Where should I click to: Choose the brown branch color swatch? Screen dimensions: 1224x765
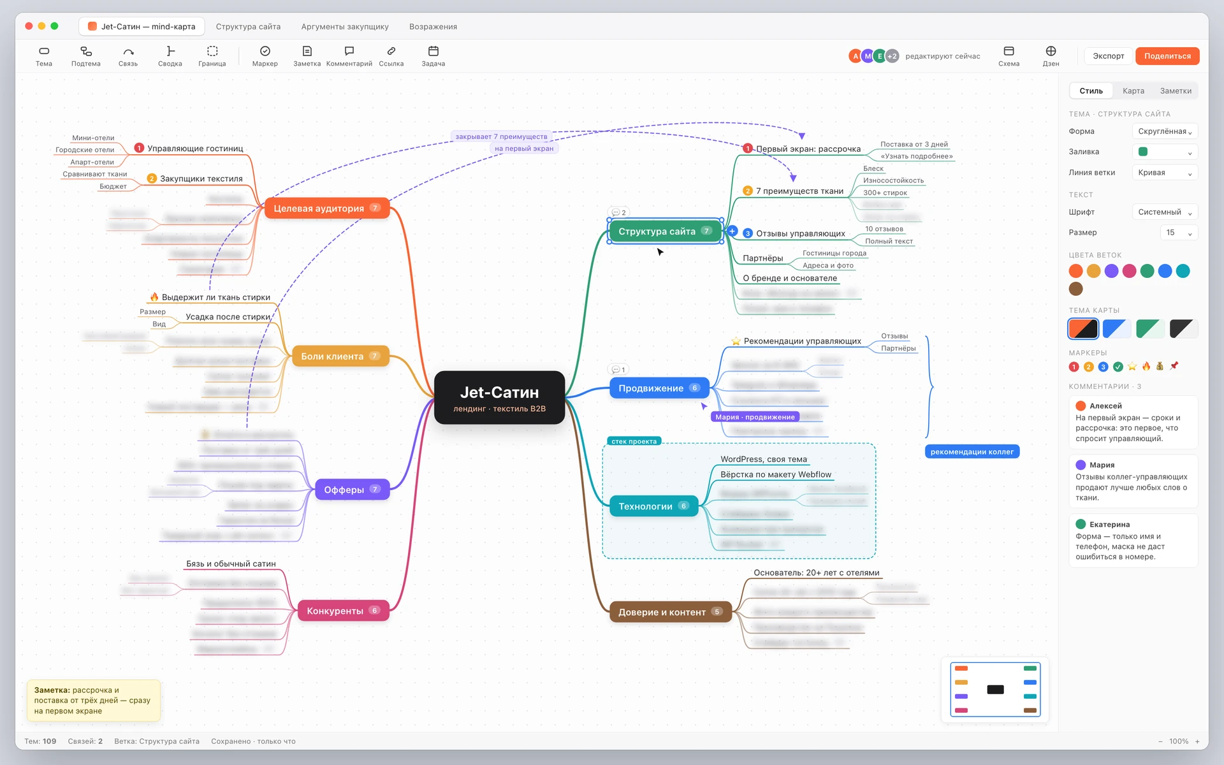point(1075,289)
